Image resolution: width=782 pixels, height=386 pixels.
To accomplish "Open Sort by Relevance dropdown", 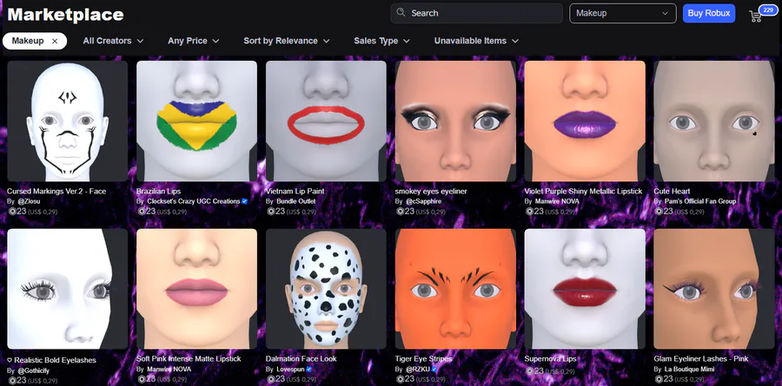I will pyautogui.click(x=286, y=41).
